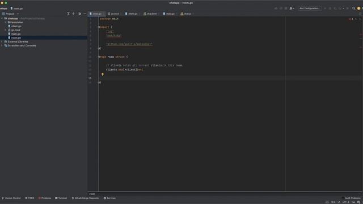Open the Code With Me user dropdown
The width and height of the screenshot is (363, 204).
292,8
